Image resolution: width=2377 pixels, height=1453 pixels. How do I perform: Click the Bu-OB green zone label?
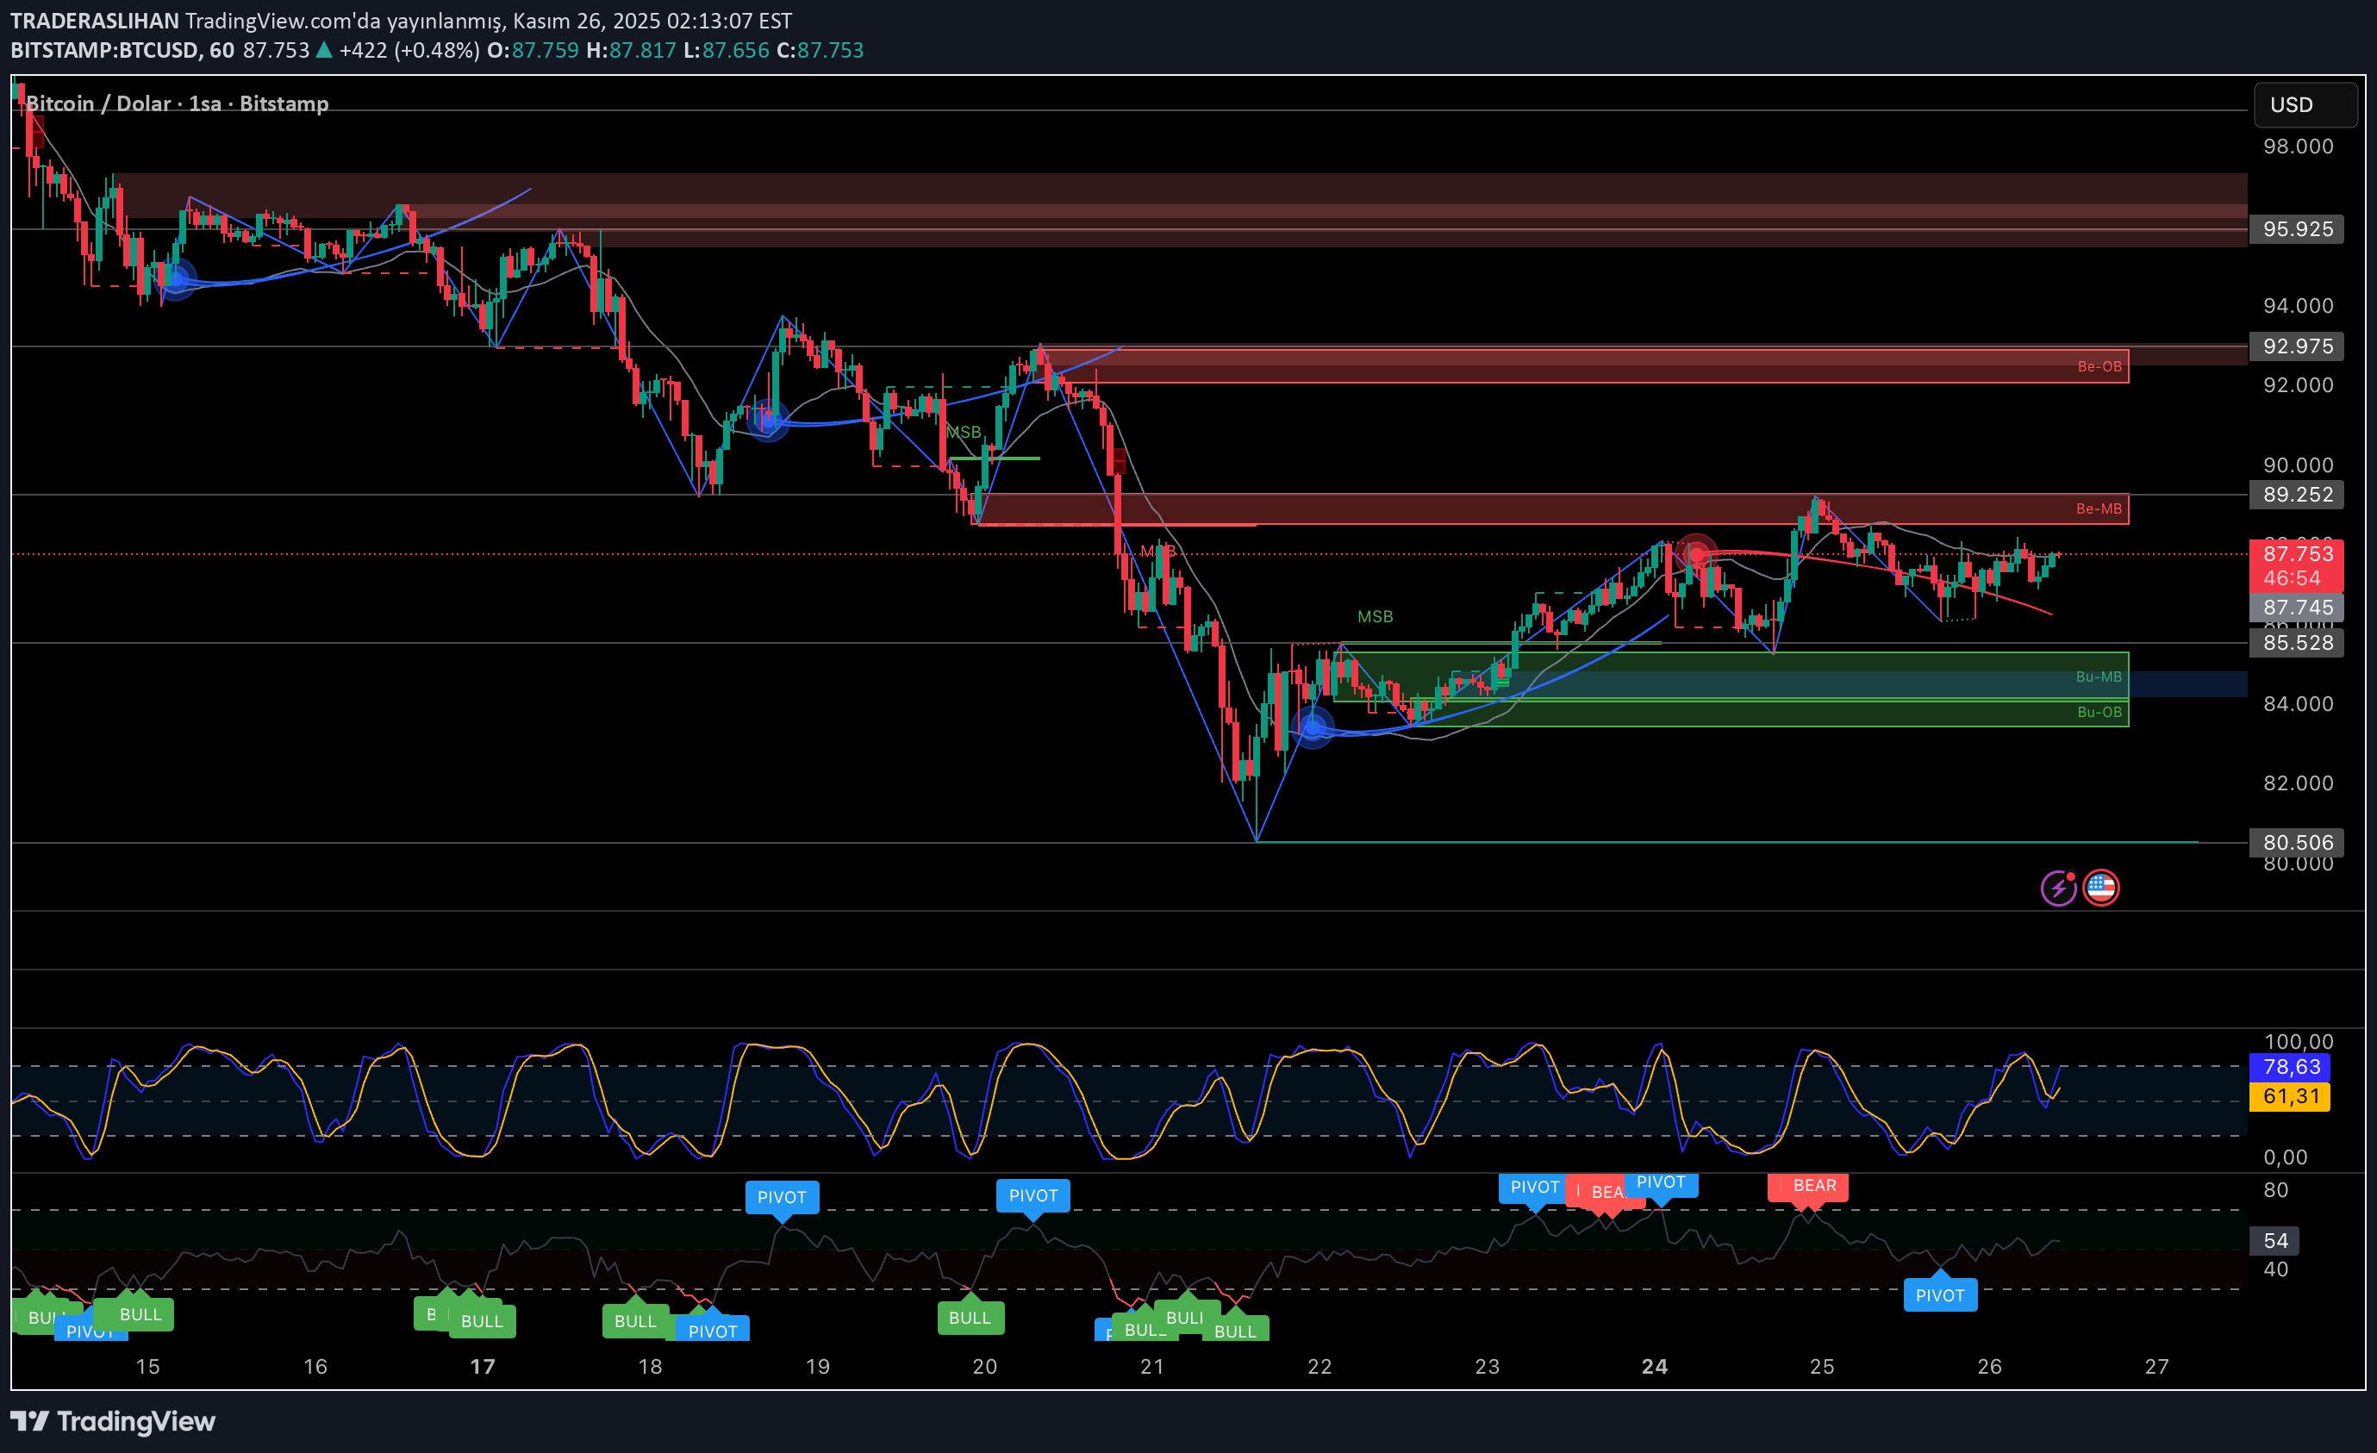point(2099,712)
